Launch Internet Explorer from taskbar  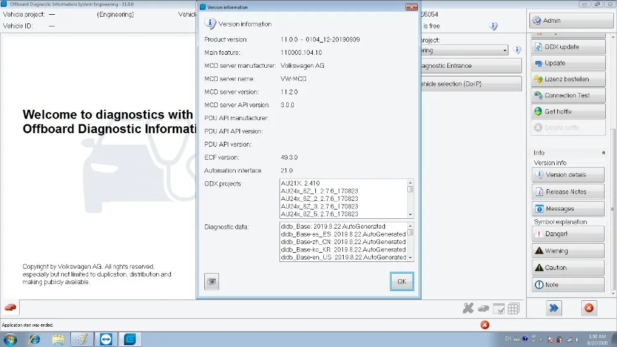[x=34, y=339]
